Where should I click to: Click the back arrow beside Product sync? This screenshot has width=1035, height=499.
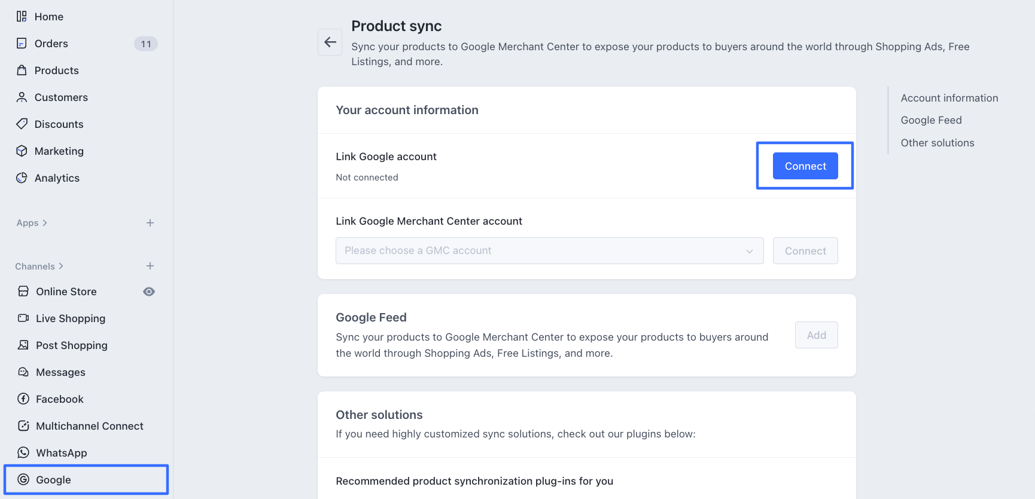coord(330,42)
